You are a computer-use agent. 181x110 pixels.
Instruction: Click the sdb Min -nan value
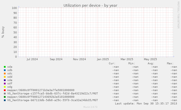135,70
